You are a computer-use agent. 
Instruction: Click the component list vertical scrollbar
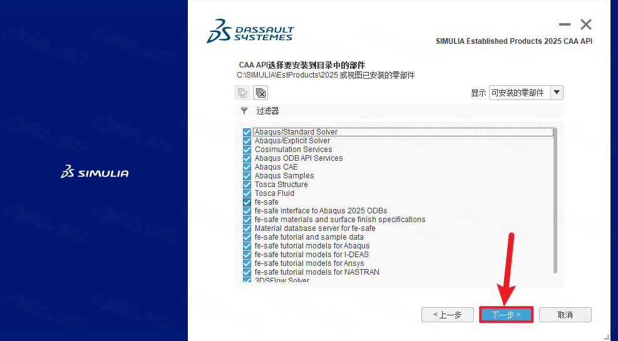click(555, 201)
